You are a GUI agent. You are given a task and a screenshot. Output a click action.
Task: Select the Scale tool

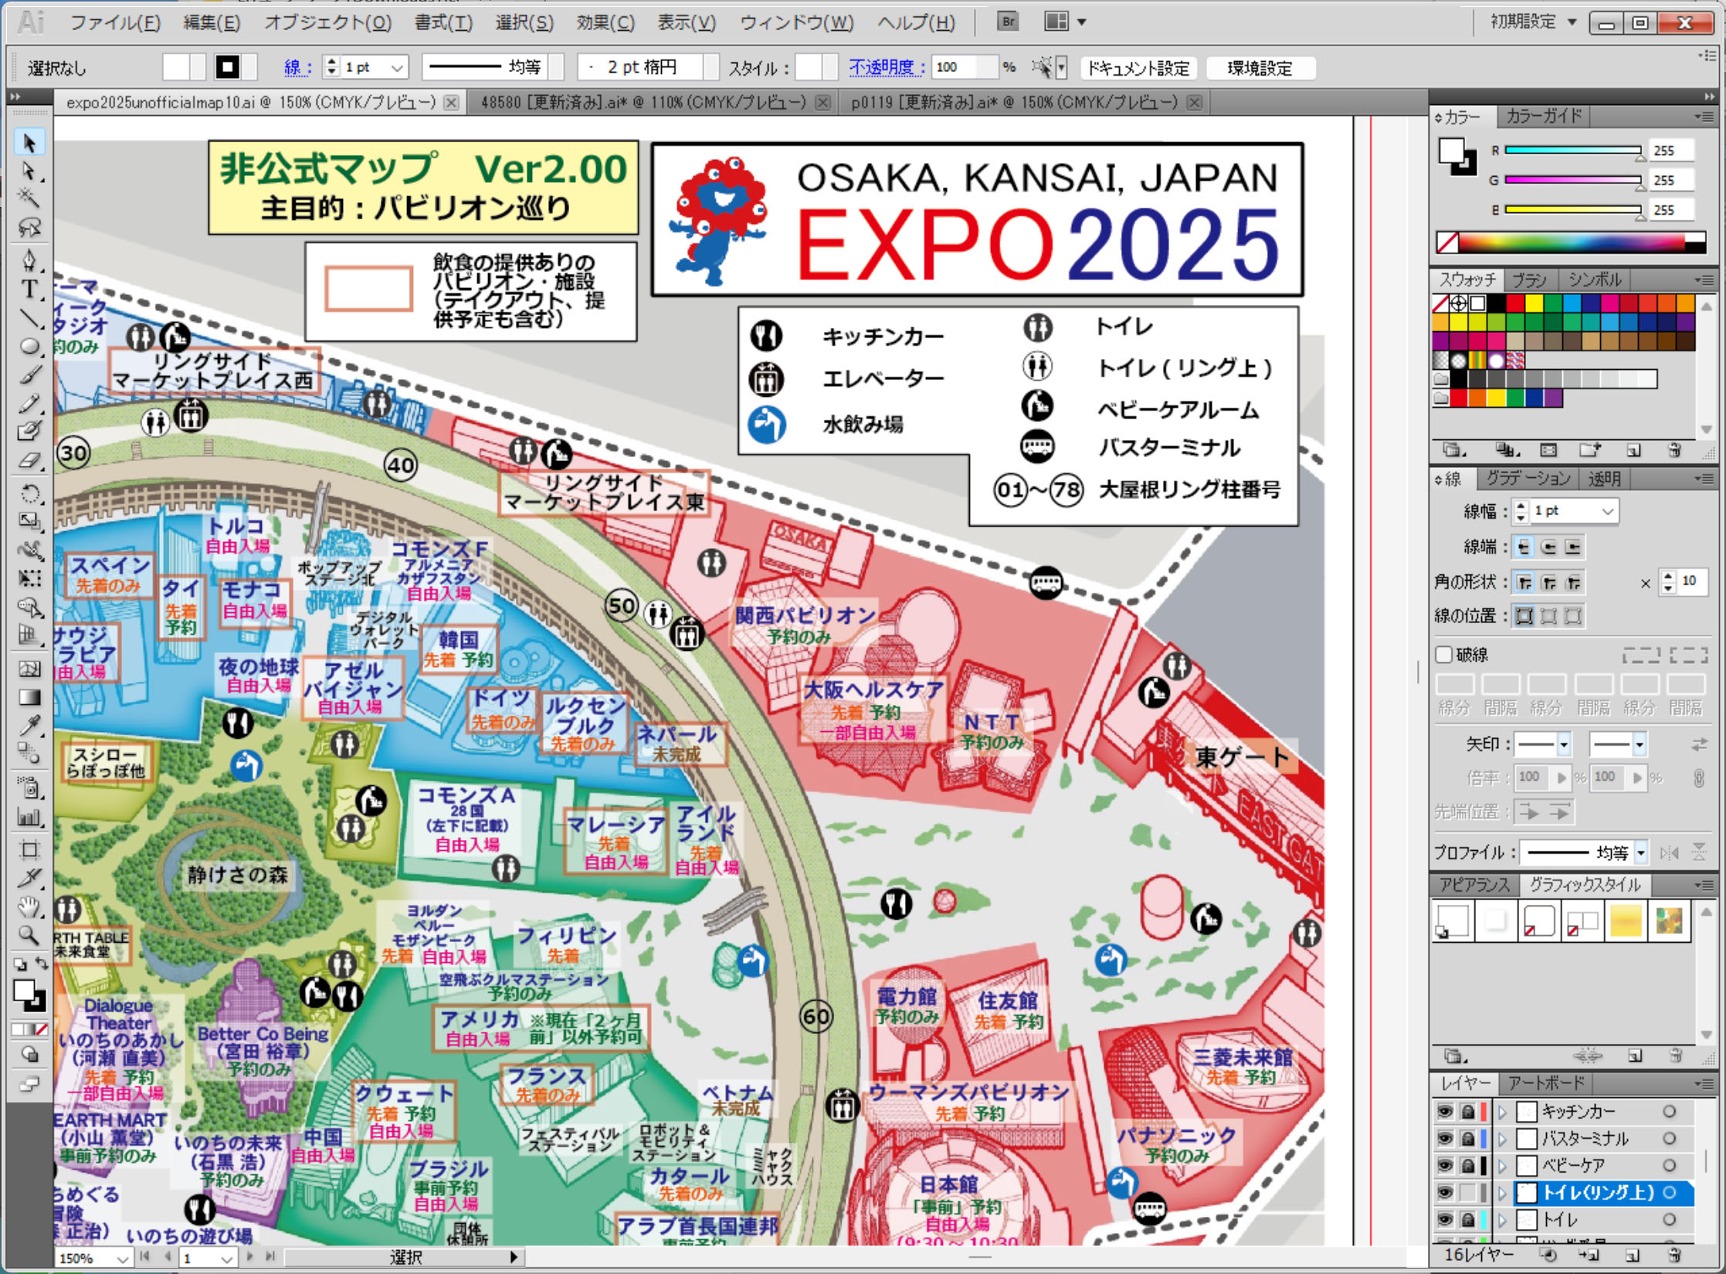29,522
